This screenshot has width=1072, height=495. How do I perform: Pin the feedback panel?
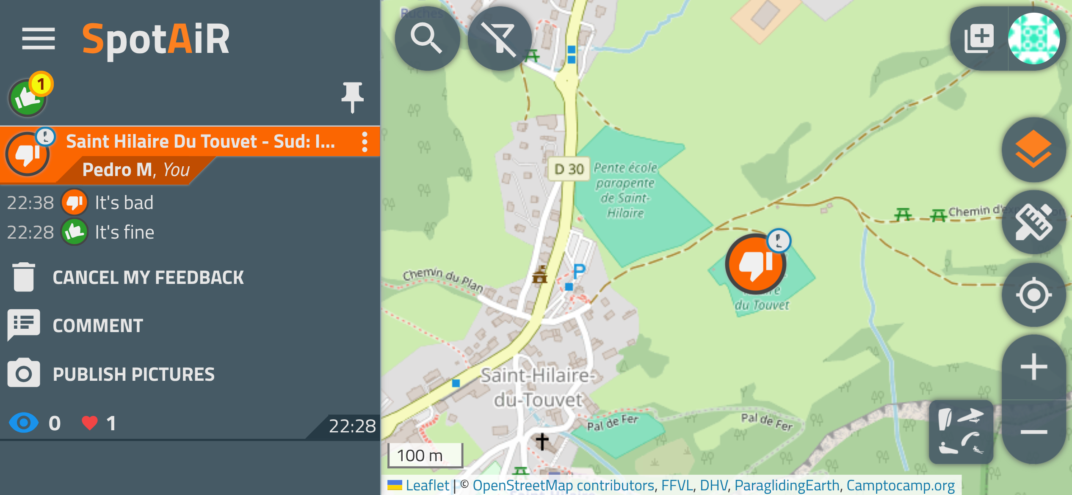(x=352, y=97)
